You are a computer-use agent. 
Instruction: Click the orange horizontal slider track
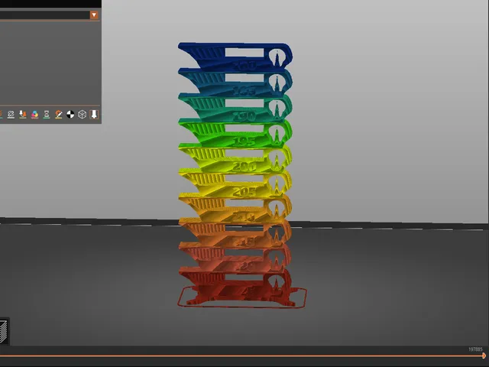click(241, 356)
